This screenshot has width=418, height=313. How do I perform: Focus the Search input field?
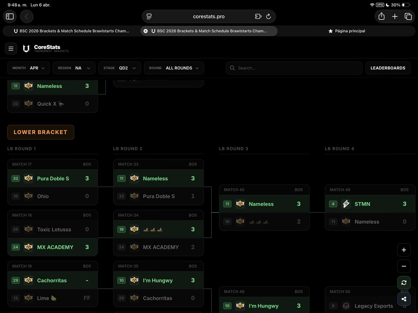click(294, 68)
